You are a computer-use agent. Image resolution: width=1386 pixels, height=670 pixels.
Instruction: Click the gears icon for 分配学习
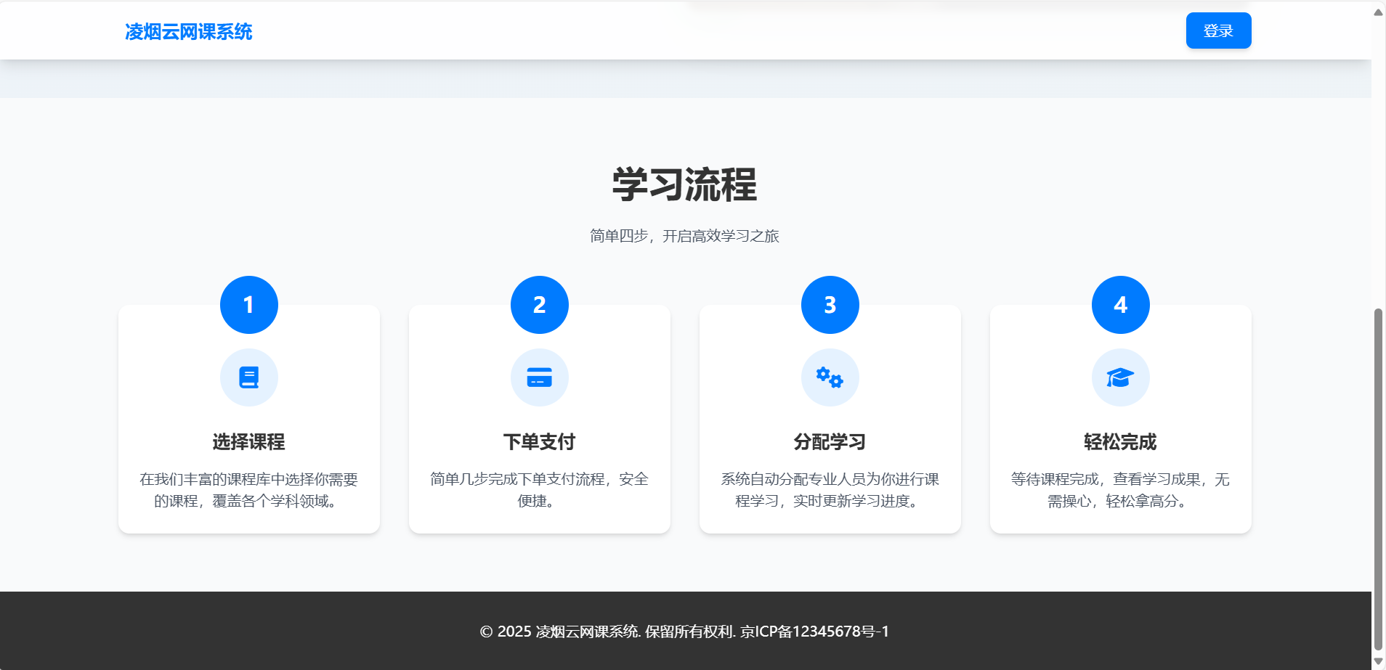click(830, 377)
